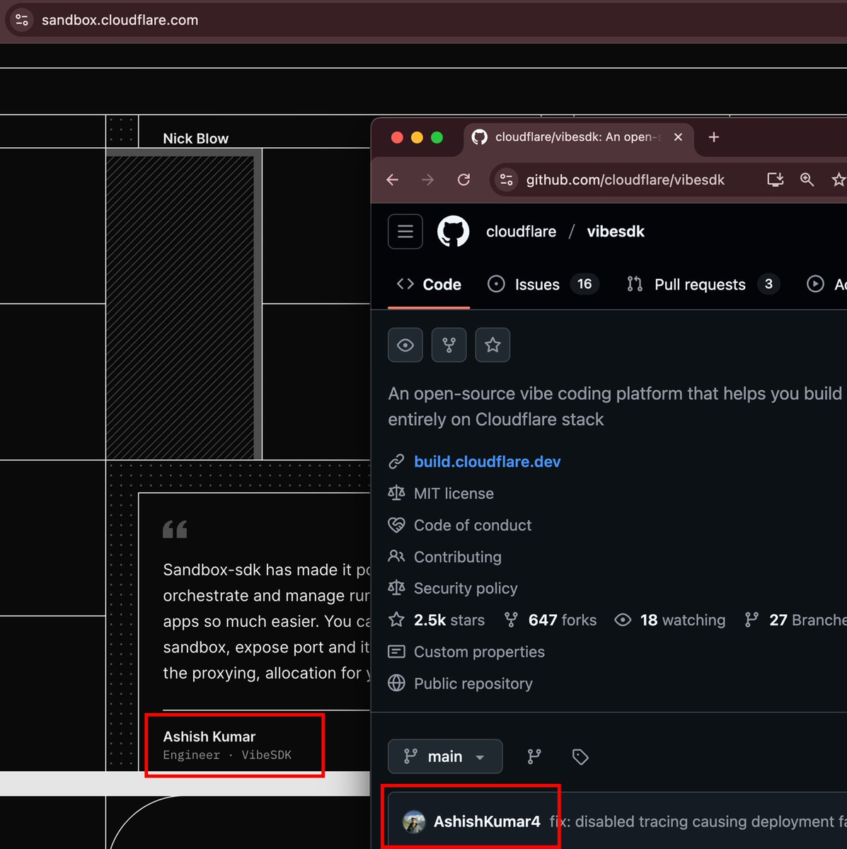Switch to the Pull requests tab
This screenshot has width=847, height=849.
pos(703,284)
